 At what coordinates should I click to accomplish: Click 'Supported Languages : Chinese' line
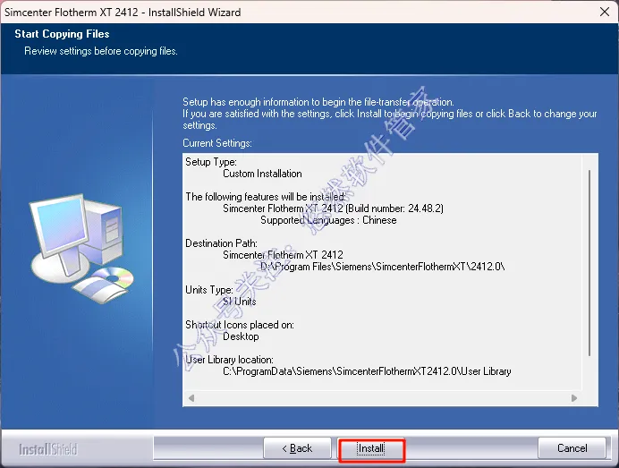pyautogui.click(x=328, y=220)
